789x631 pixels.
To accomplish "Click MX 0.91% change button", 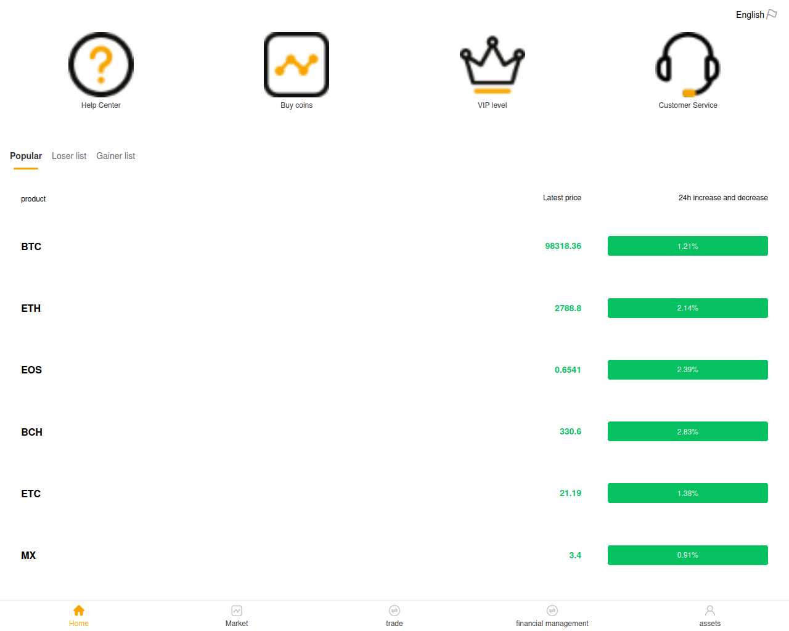I will 688,555.
